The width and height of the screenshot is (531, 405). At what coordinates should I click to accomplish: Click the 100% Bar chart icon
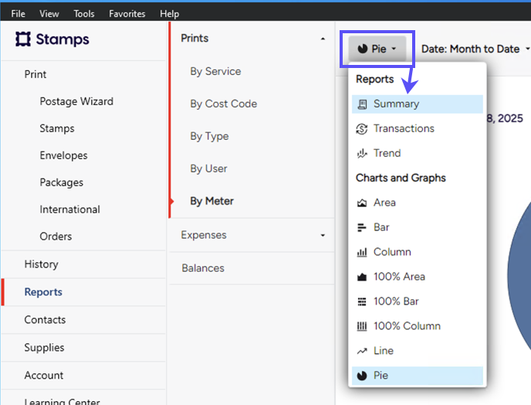coord(362,301)
